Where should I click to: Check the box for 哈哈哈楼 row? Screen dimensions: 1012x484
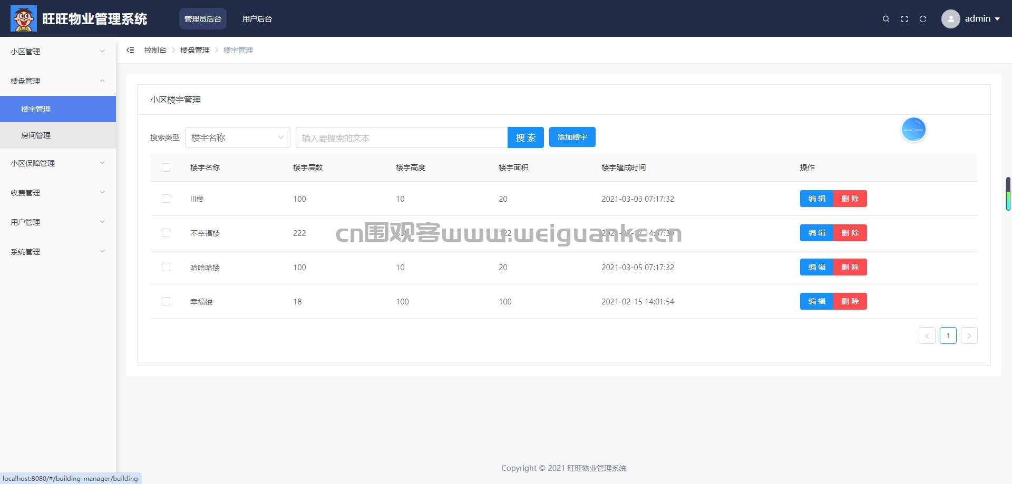point(166,267)
